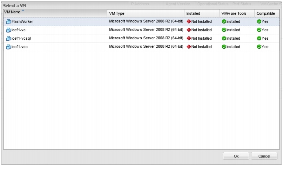The image size is (283, 173).
Task: Click red Not Installed icon in icef1-vcsql row
Action: (x=189, y=38)
